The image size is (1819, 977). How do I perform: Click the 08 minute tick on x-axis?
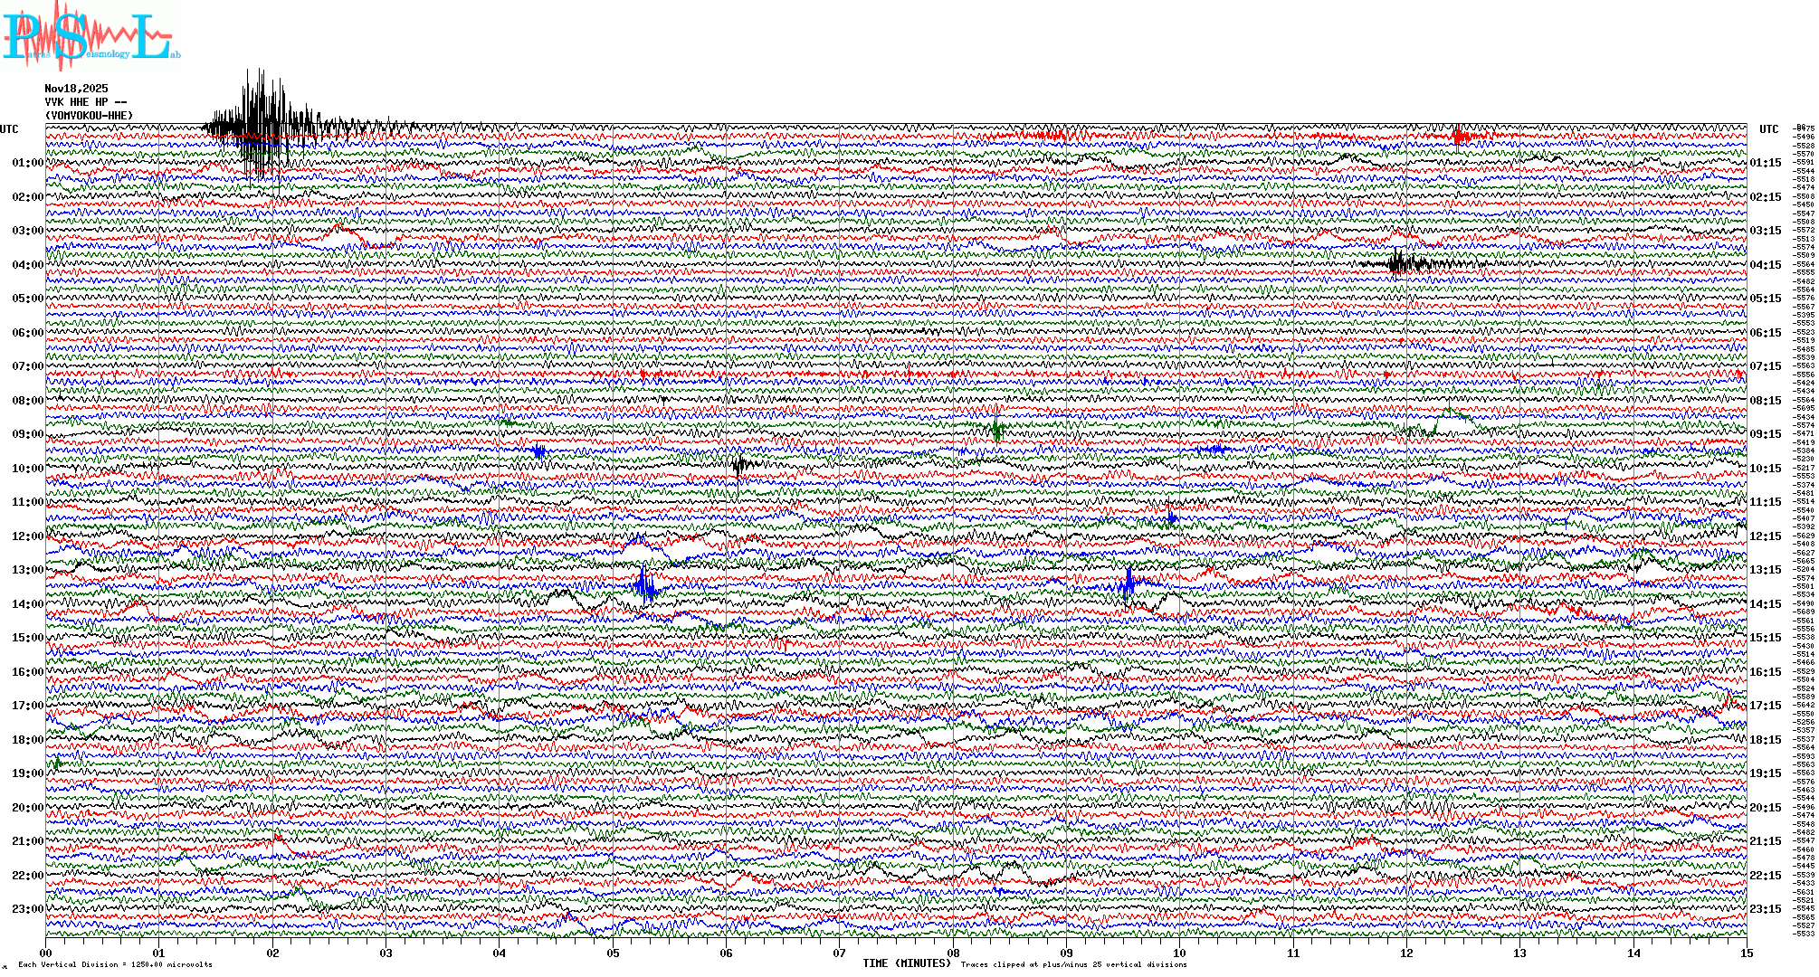[953, 953]
